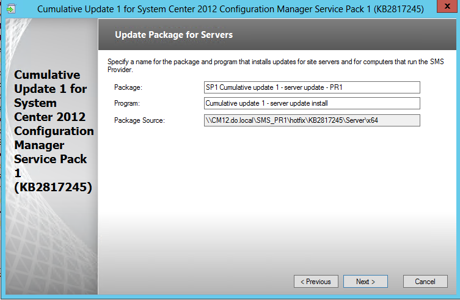The width and height of the screenshot is (460, 300).
Task: Click the 'Package Source:' label
Action: [x=139, y=120]
